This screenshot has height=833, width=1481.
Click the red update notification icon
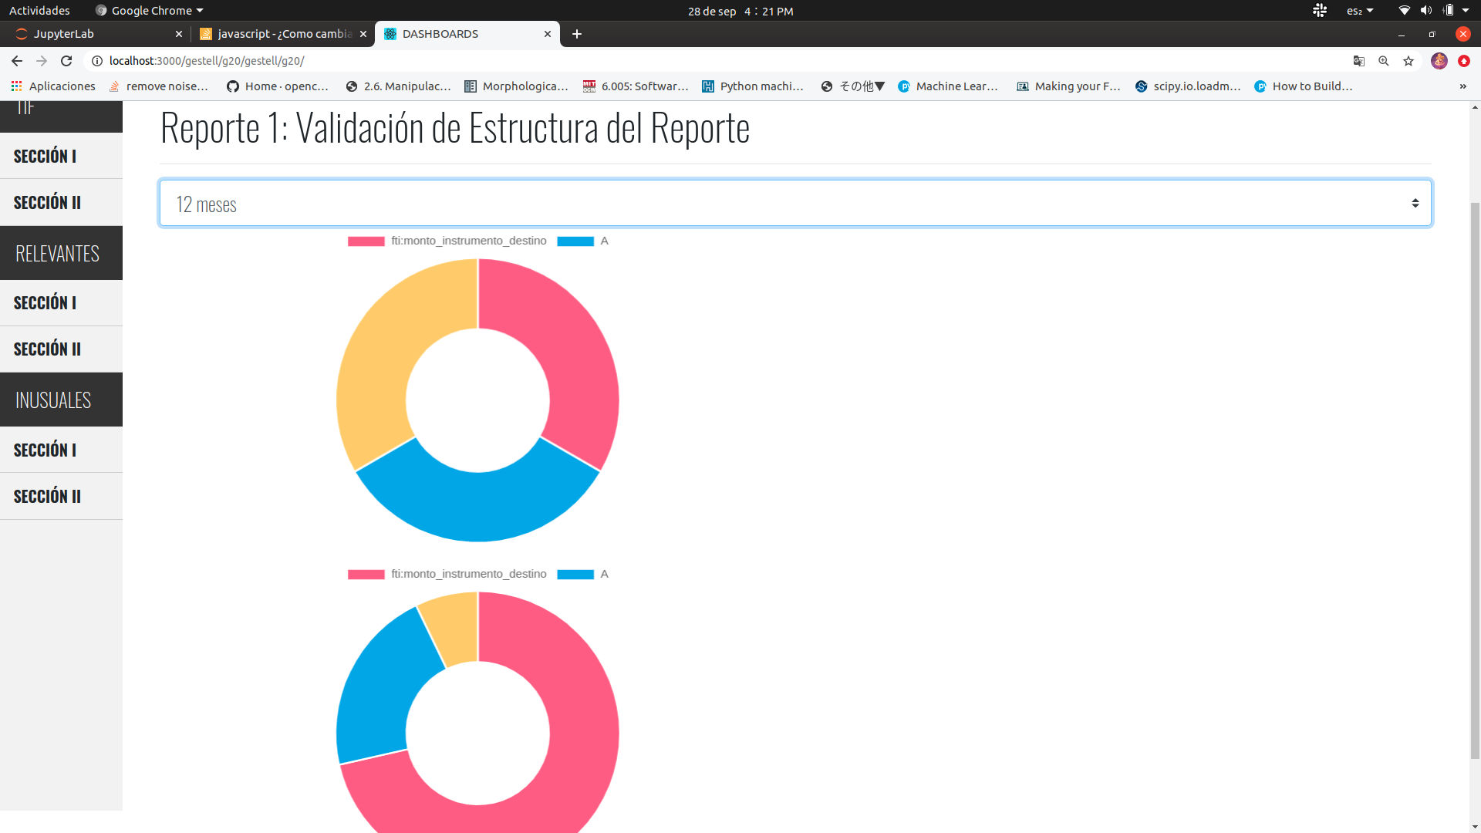(x=1464, y=61)
